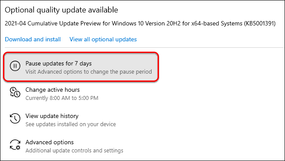Open Advanced options
Screen dimensions: 285x161
point(49,142)
